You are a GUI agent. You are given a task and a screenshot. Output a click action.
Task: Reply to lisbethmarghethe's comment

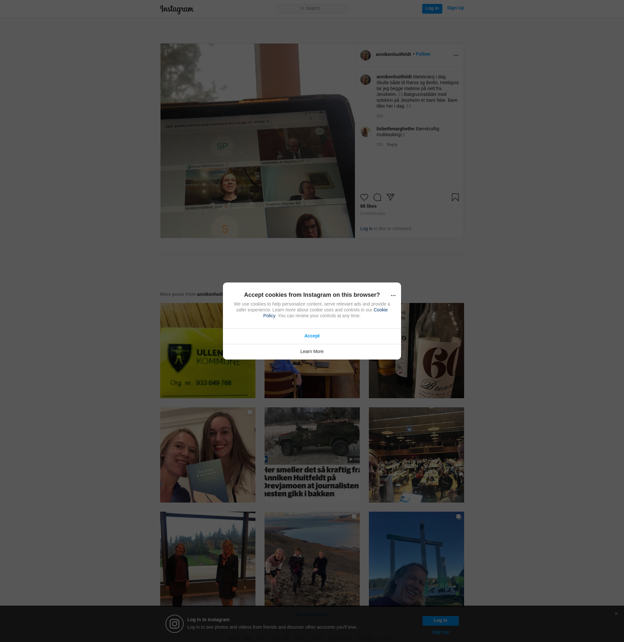[x=392, y=145]
